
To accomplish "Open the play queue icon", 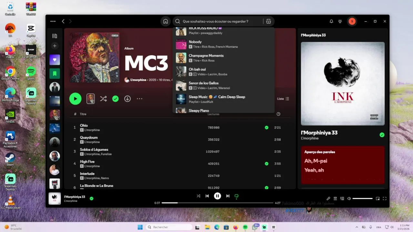I will point(335,198).
